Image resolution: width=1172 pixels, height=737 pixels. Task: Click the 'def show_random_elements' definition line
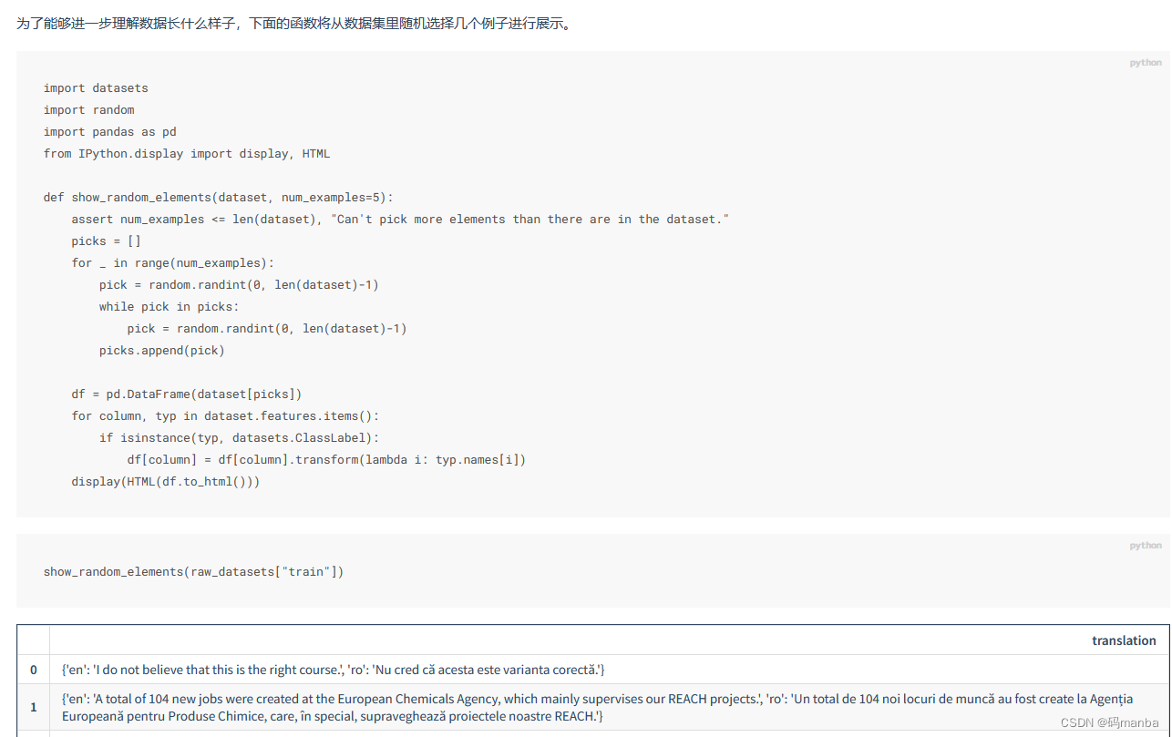(218, 198)
